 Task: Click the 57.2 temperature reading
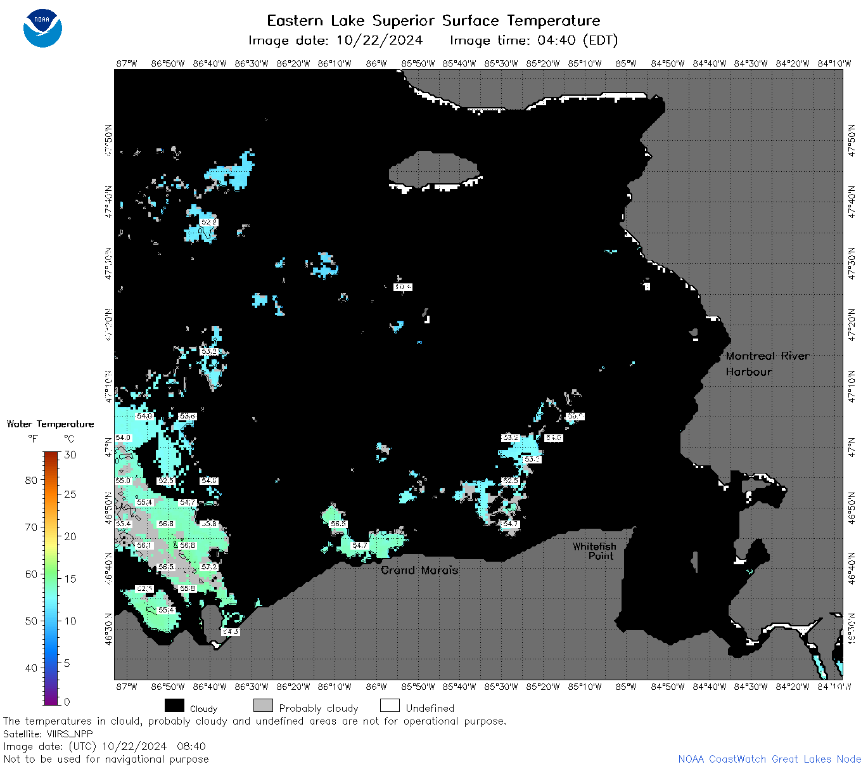pyautogui.click(x=209, y=567)
